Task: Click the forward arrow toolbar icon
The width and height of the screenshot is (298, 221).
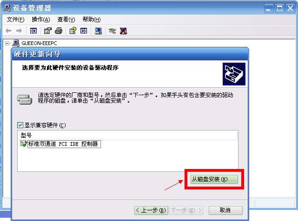Action: point(19,31)
